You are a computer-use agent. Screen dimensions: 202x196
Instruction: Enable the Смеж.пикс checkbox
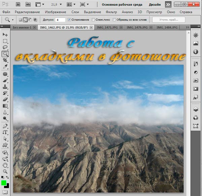click(93, 20)
